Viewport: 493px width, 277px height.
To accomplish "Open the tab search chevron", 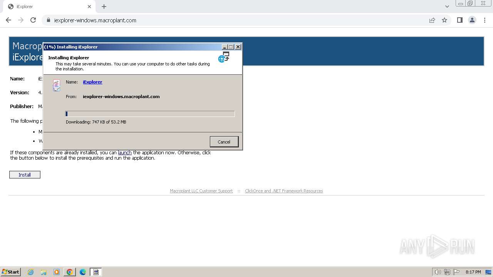I will point(447,7).
